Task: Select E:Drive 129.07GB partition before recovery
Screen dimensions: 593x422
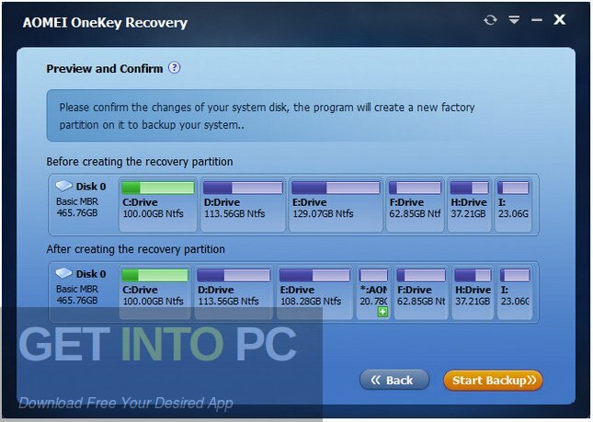Action: [336, 205]
